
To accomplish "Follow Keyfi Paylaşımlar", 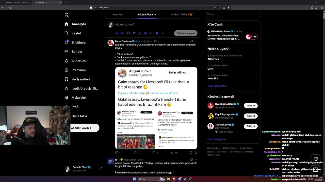I will point(251,116).
